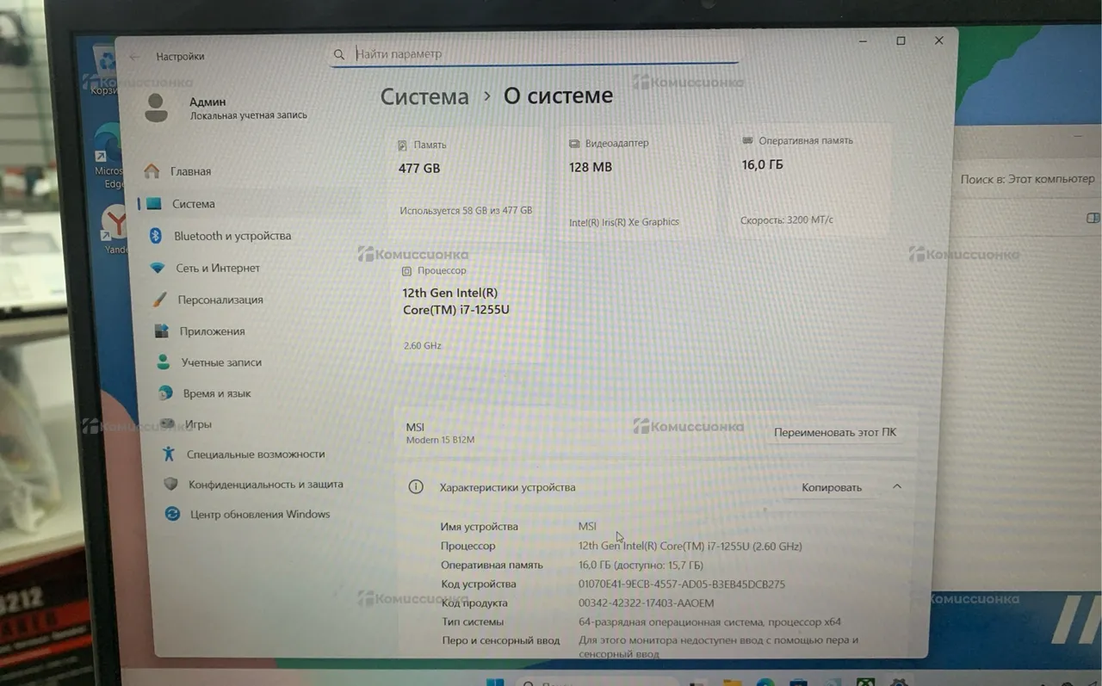
Task: Click the Home (Главная) house icon
Action: point(152,171)
